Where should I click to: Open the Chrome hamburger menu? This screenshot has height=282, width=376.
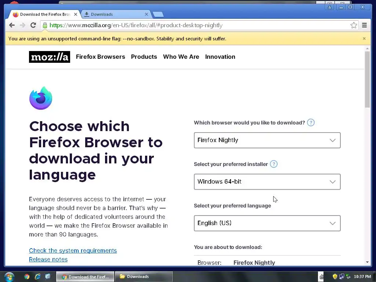pos(364,25)
